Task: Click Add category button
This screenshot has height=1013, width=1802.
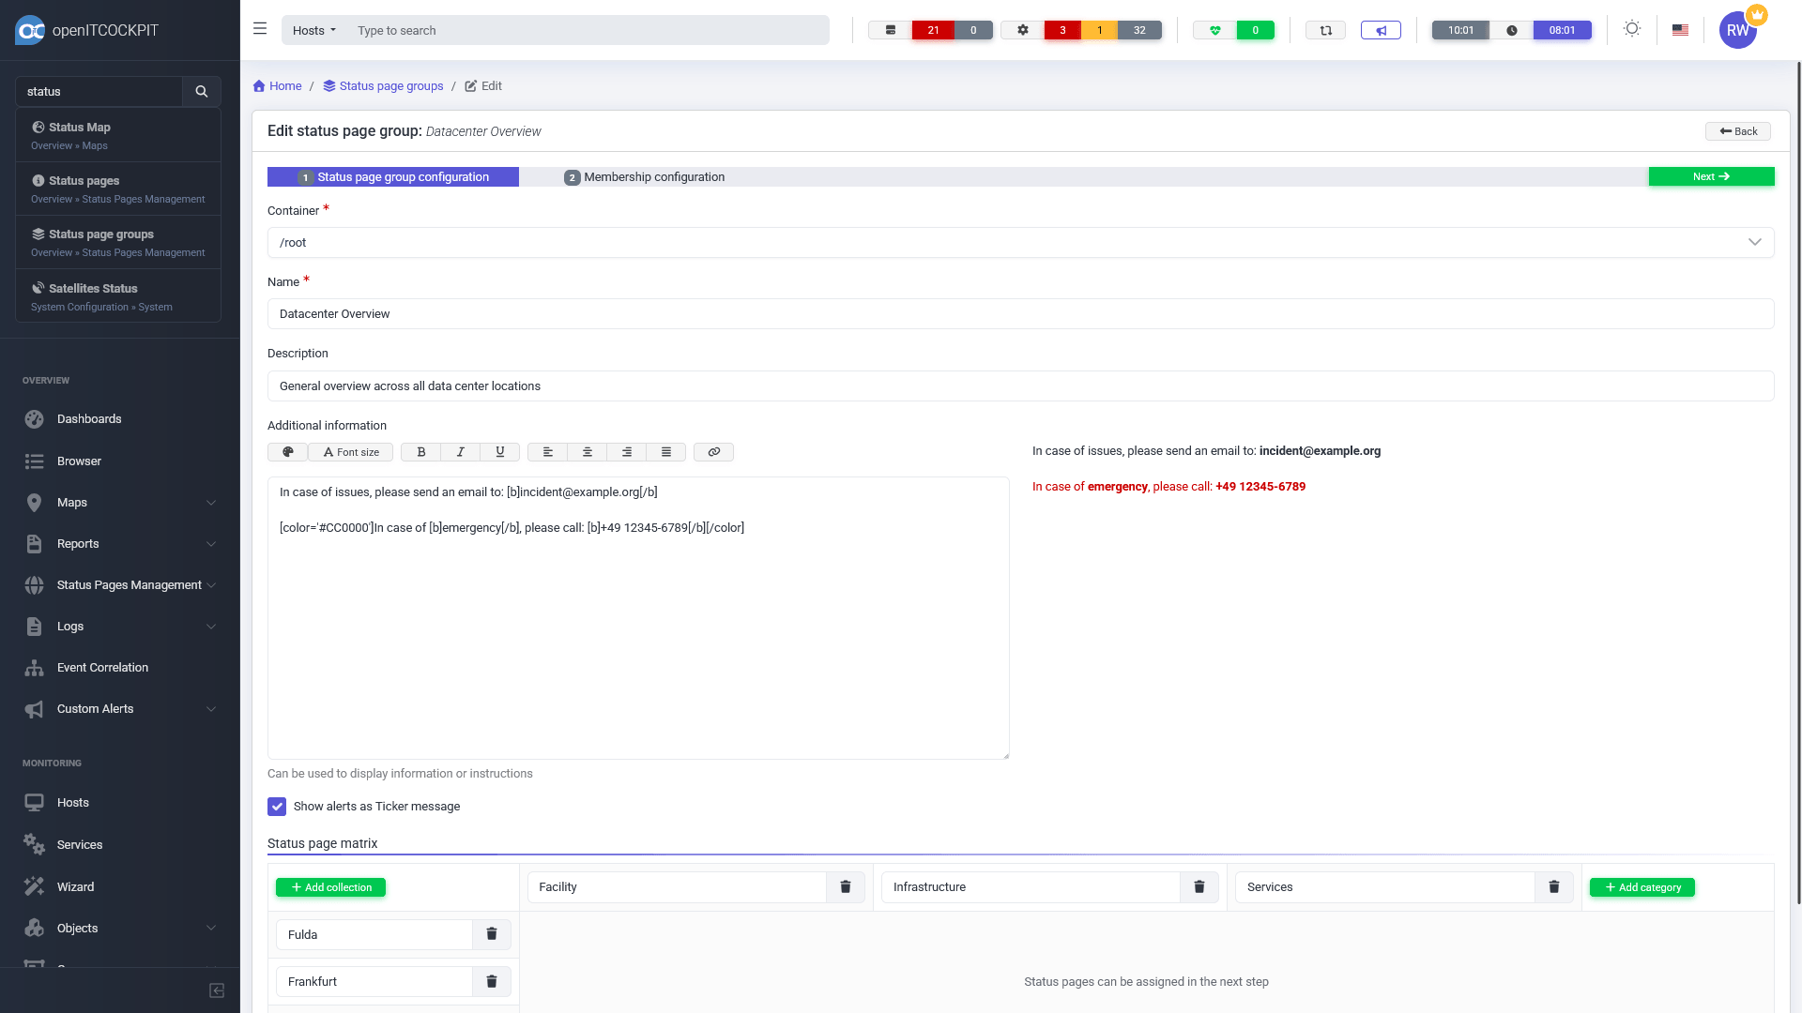Action: (x=1642, y=887)
